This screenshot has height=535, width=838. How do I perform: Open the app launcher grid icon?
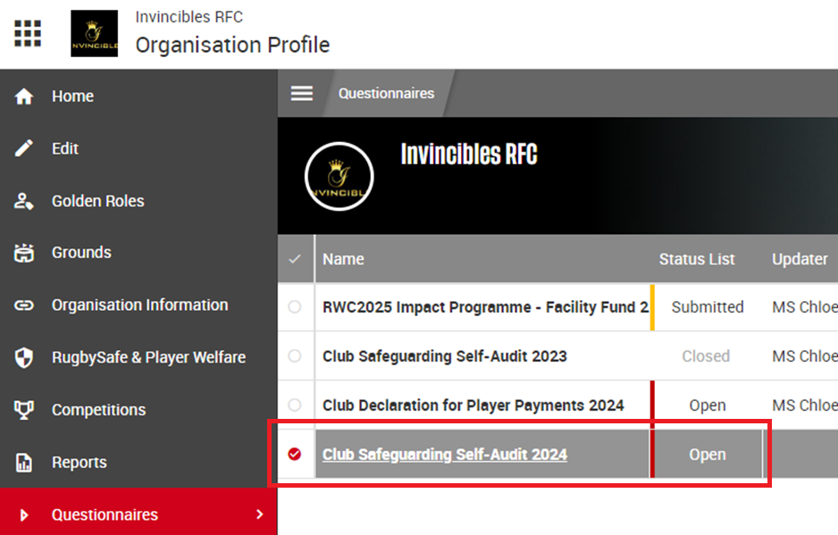(x=28, y=33)
